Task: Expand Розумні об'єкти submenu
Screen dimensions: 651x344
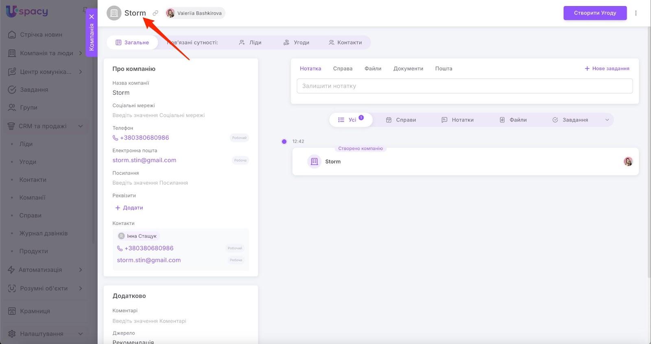Action: (x=81, y=288)
